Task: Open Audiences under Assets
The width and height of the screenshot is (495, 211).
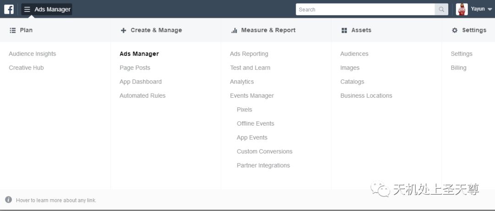Action: point(354,54)
